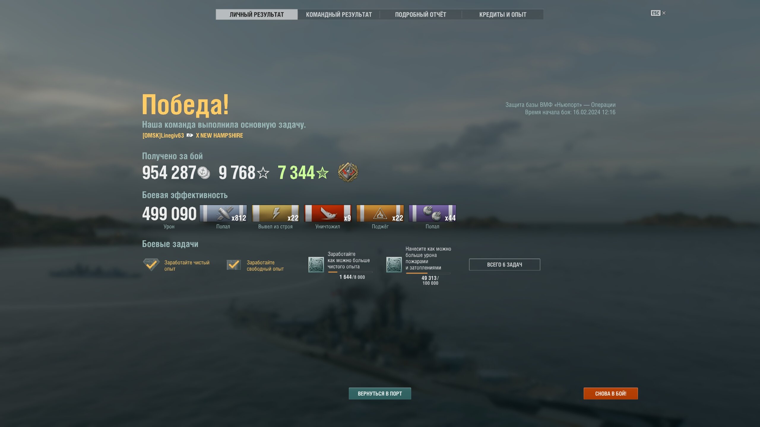Return to port with Вернуться в порт
760x427 pixels.
pos(380,393)
